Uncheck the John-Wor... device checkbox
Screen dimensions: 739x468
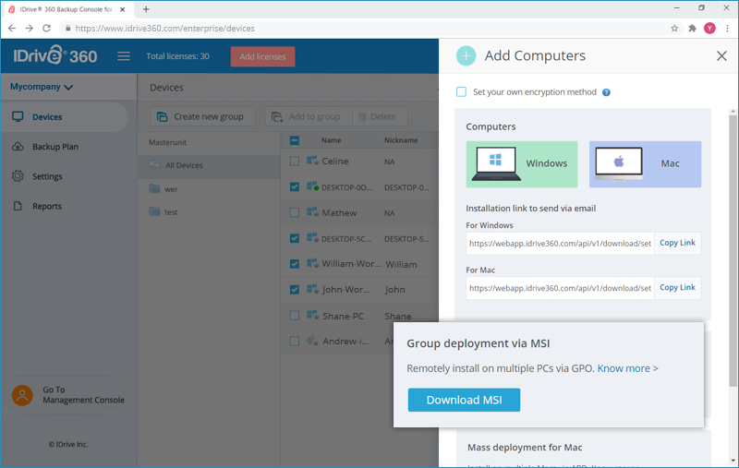[x=295, y=290]
